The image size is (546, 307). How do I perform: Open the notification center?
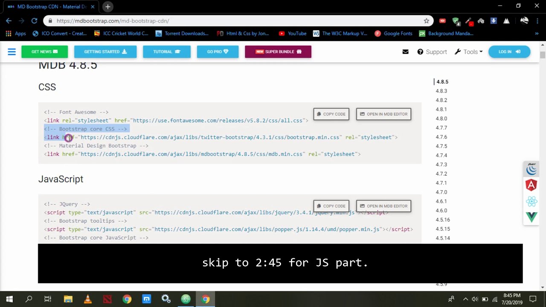(x=533, y=299)
